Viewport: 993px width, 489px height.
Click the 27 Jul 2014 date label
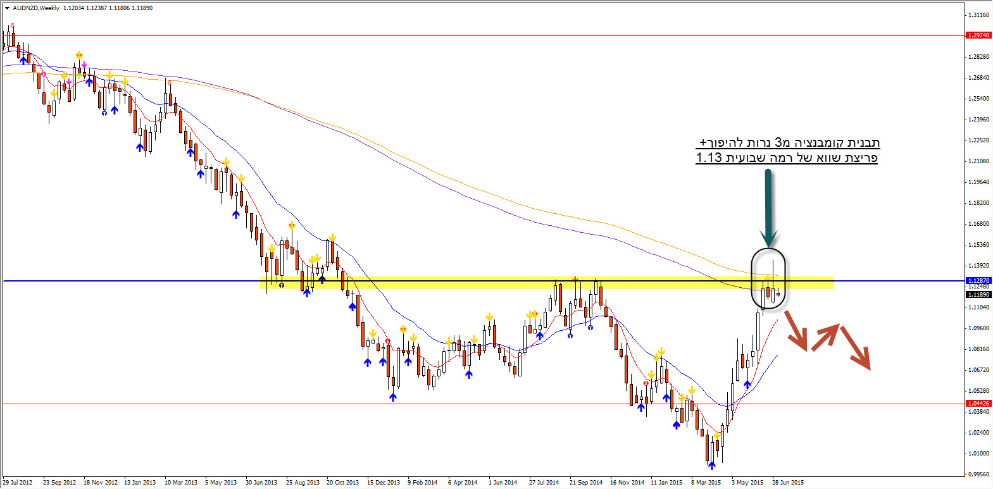click(544, 483)
